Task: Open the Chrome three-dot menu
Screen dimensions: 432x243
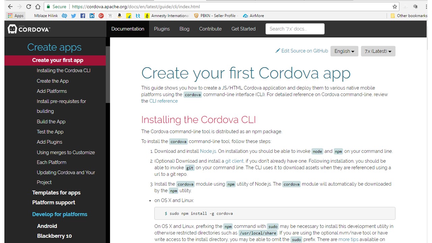Action: [425, 6]
